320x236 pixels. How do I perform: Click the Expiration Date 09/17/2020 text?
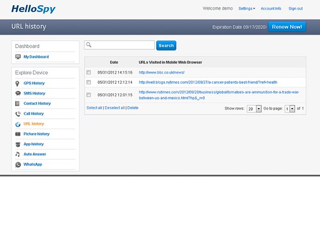click(239, 27)
